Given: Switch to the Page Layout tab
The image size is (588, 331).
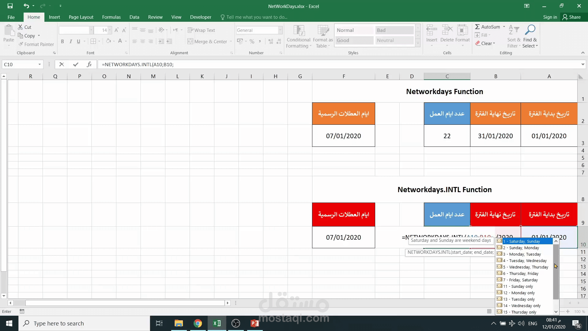Looking at the screenshot, I should (81, 17).
